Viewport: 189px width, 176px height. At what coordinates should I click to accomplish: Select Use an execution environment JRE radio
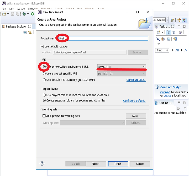coord(44,67)
